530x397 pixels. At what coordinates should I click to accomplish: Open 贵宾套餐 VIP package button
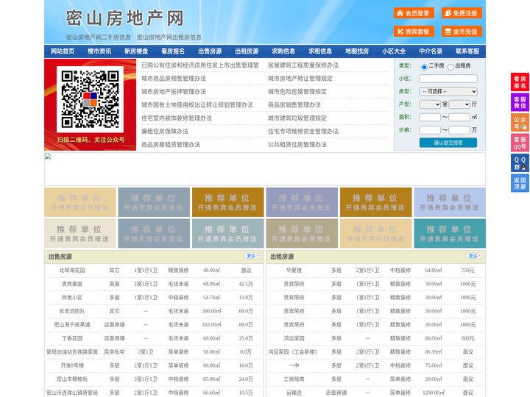point(414,32)
